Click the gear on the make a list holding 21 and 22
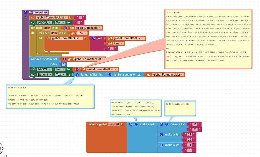Viewport: 260px width, 157px height. pyautogui.click(x=162, y=134)
